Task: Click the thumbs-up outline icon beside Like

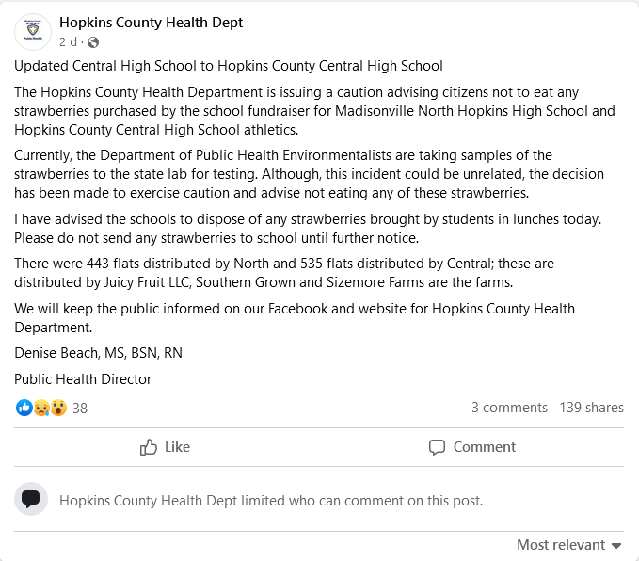Action: [x=149, y=447]
